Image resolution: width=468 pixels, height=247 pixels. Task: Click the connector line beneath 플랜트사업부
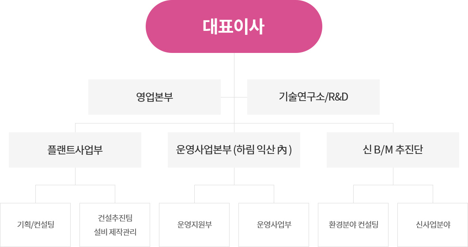click(x=75, y=176)
